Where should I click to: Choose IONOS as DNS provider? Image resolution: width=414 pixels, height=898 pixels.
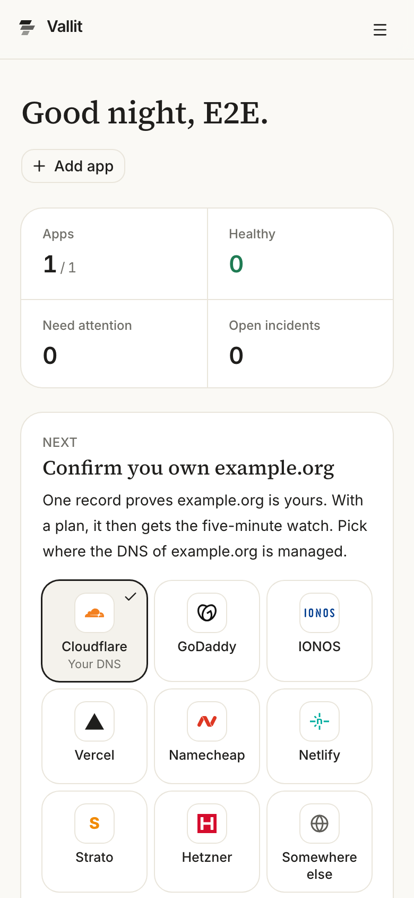(x=320, y=631)
